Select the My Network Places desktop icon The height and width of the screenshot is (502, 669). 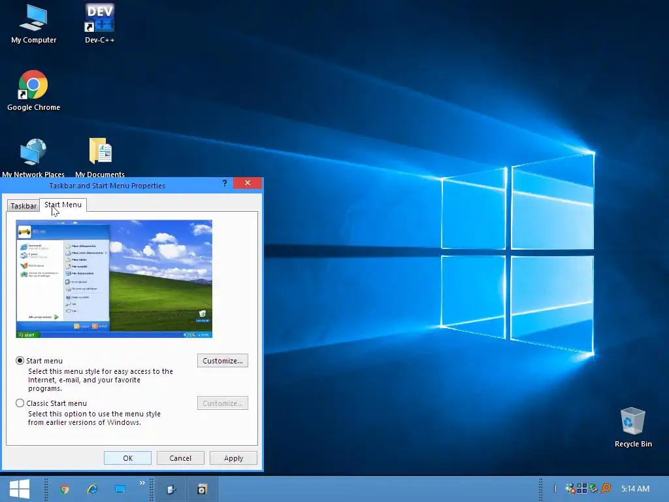tap(33, 157)
